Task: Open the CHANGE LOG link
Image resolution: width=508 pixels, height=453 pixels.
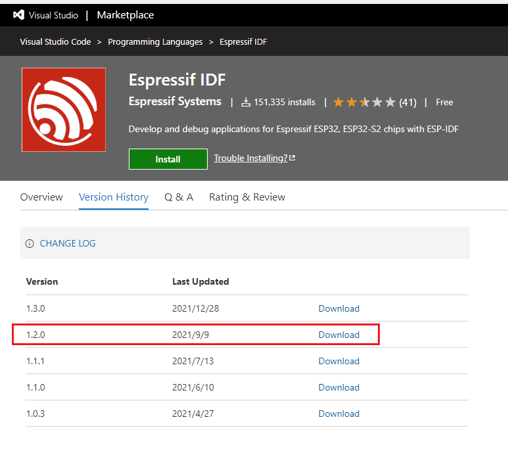Action: [x=68, y=243]
